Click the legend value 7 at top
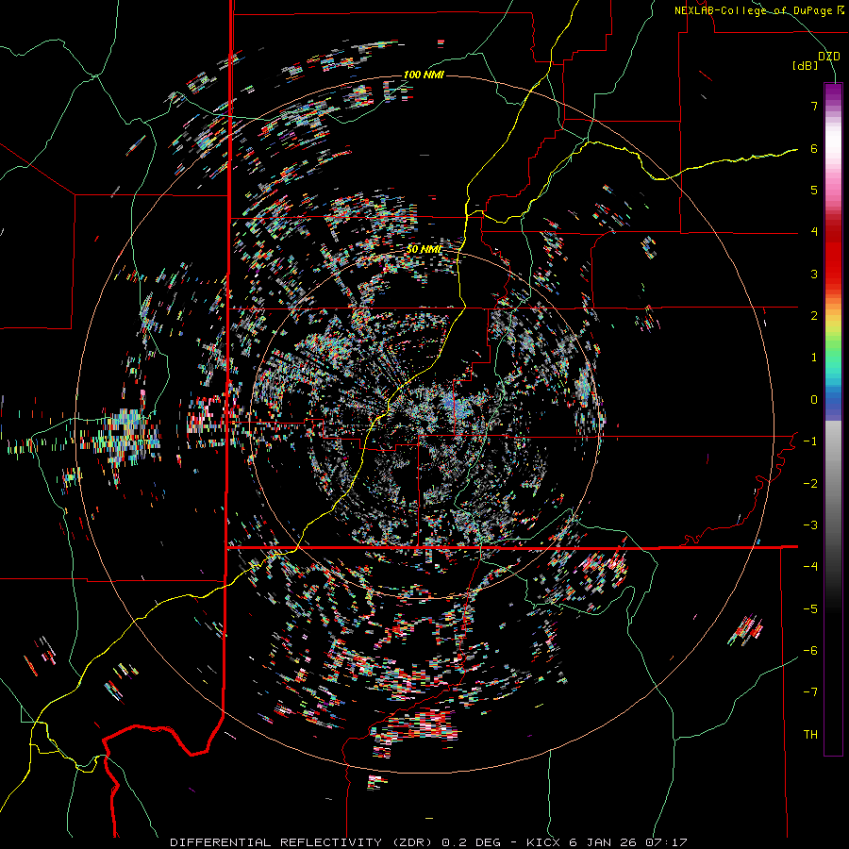This screenshot has height=849, width=849. 814,106
